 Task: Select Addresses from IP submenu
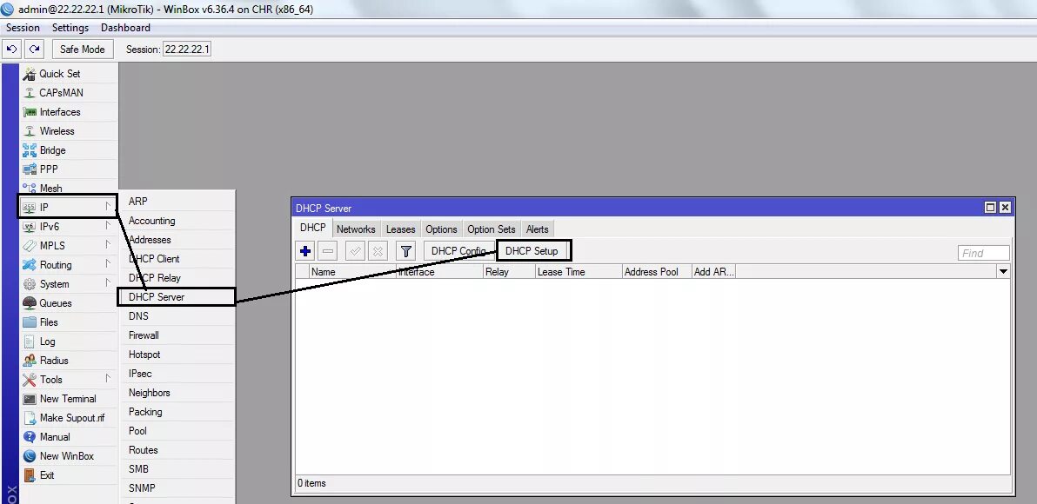pyautogui.click(x=150, y=240)
